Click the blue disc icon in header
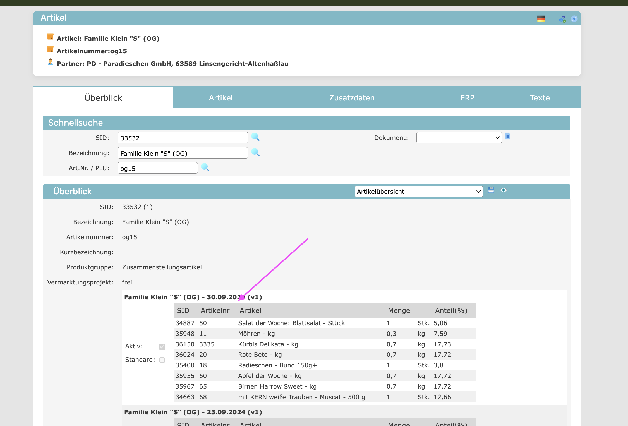 pos(574,19)
